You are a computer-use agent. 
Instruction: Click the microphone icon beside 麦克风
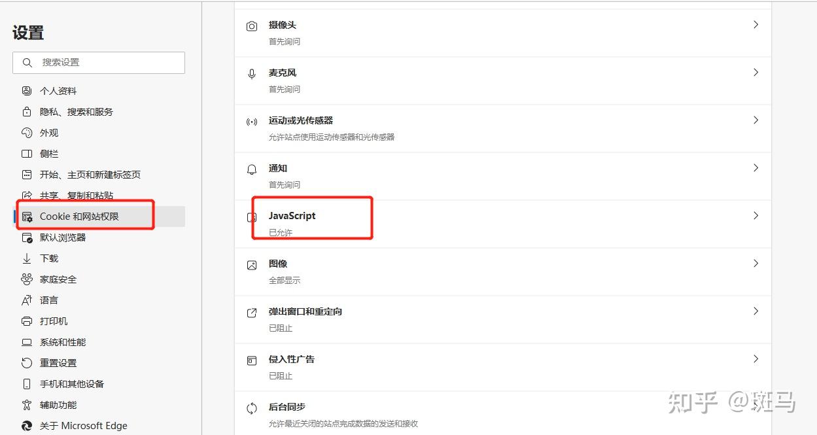(252, 73)
